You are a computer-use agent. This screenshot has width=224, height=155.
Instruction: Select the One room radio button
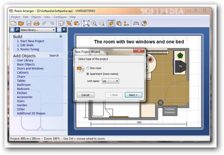click(x=88, y=68)
